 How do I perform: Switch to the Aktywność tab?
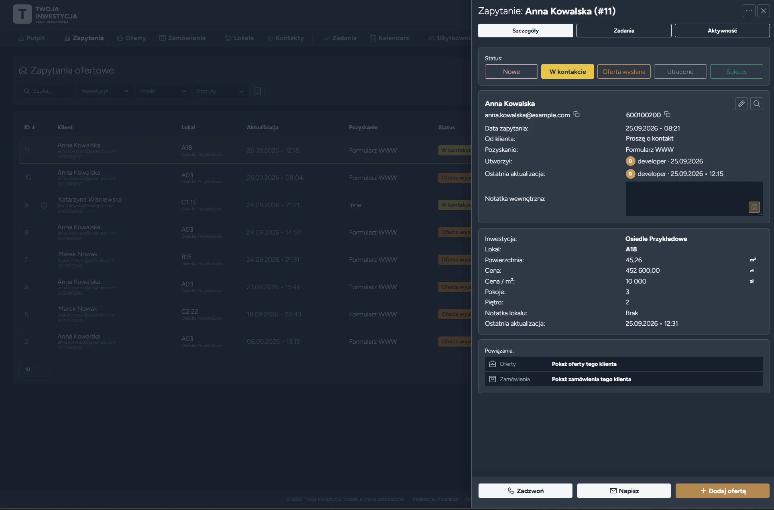coord(722,31)
